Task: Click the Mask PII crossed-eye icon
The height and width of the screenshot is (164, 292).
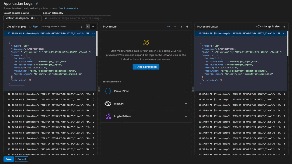Action: click(108, 104)
